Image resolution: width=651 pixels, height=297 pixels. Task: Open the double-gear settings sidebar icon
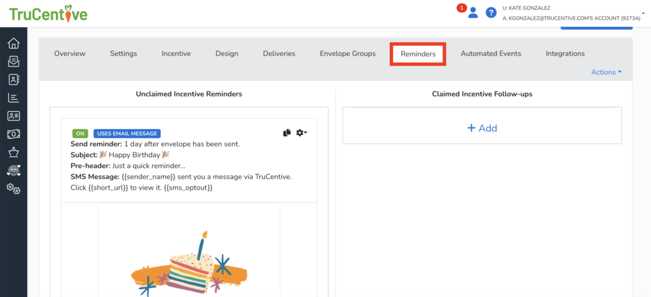pos(13,188)
